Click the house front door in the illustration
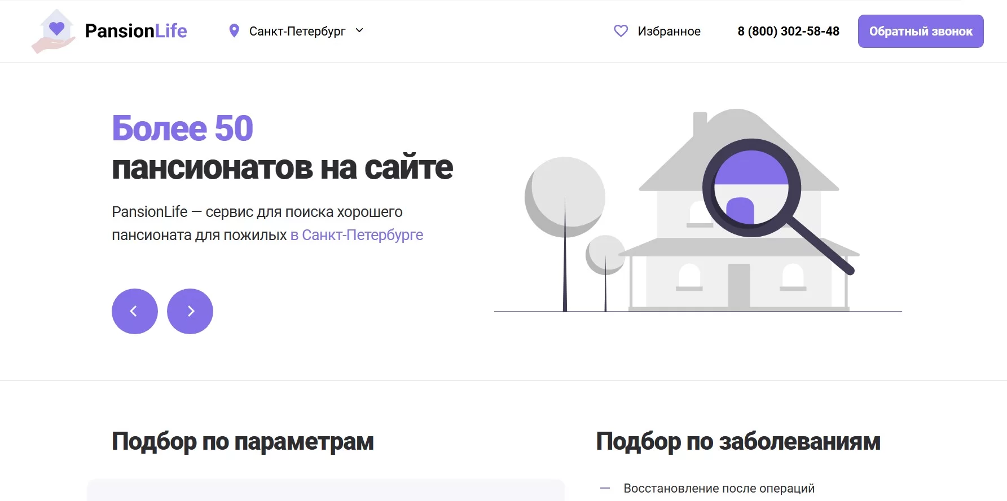The width and height of the screenshot is (1007, 501). pos(738,286)
